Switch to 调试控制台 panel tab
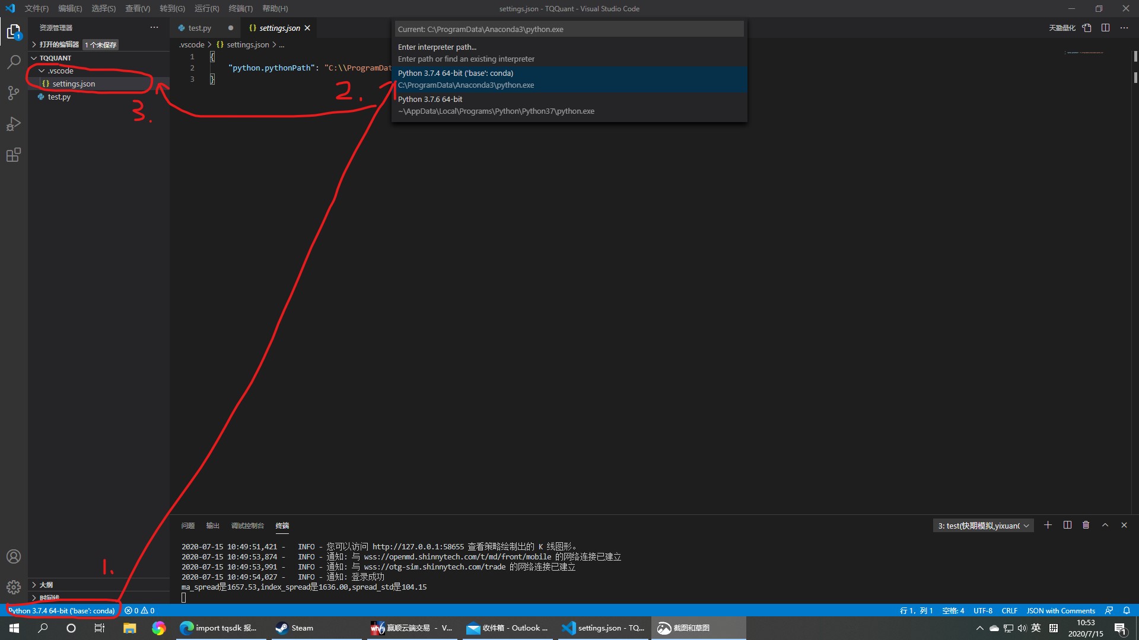The width and height of the screenshot is (1139, 640). point(247,526)
